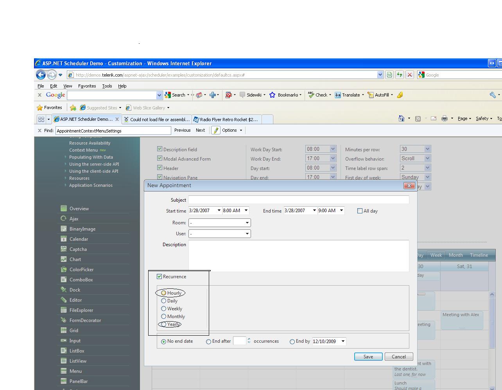Click the Google toolbar Bookmarks star
This screenshot has width=502, height=390.
(x=272, y=95)
